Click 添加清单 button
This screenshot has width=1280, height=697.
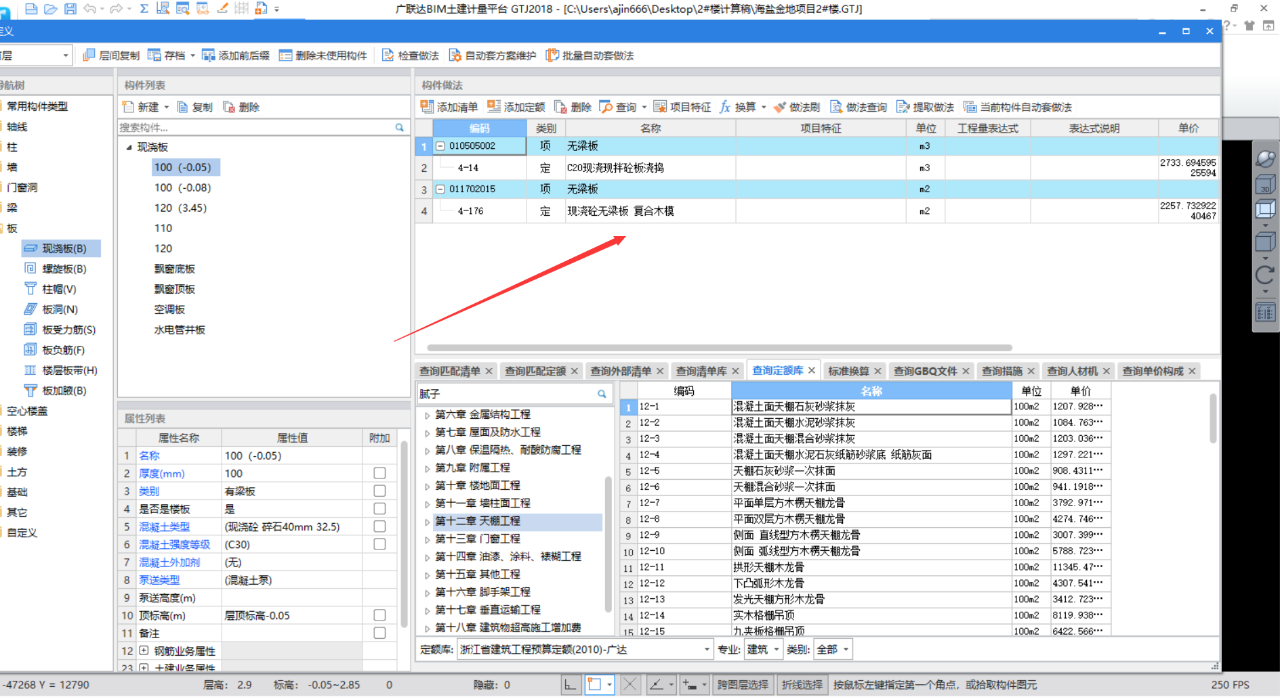pyautogui.click(x=449, y=107)
